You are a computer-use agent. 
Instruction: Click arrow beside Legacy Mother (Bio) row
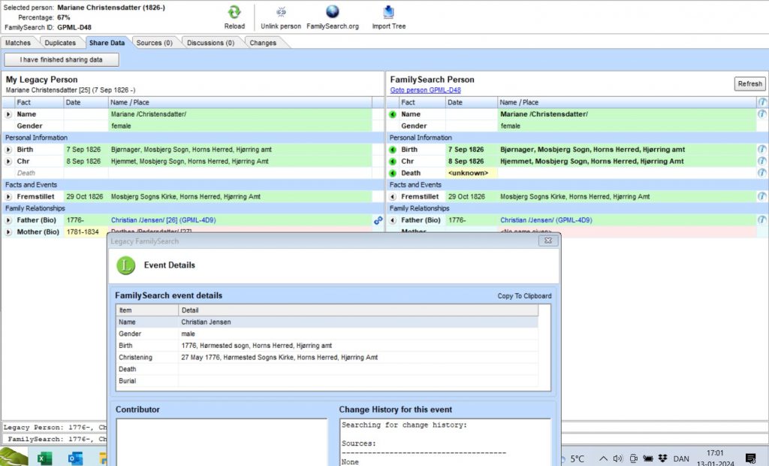(x=8, y=232)
